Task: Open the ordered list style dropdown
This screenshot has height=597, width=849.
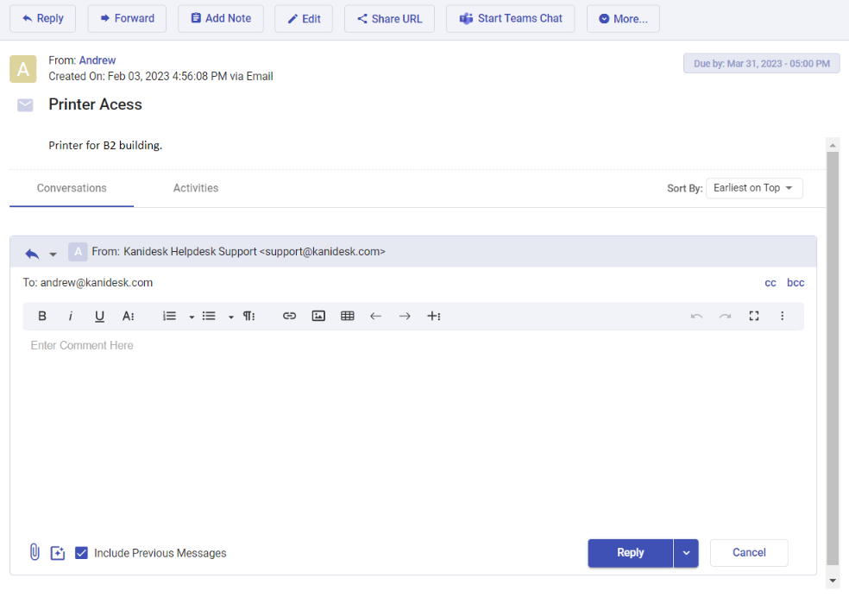Action: [192, 317]
